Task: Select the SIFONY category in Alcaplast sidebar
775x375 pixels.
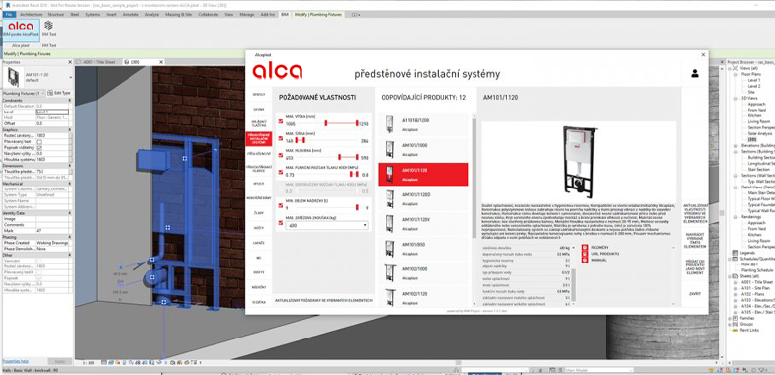Action: pos(259,109)
